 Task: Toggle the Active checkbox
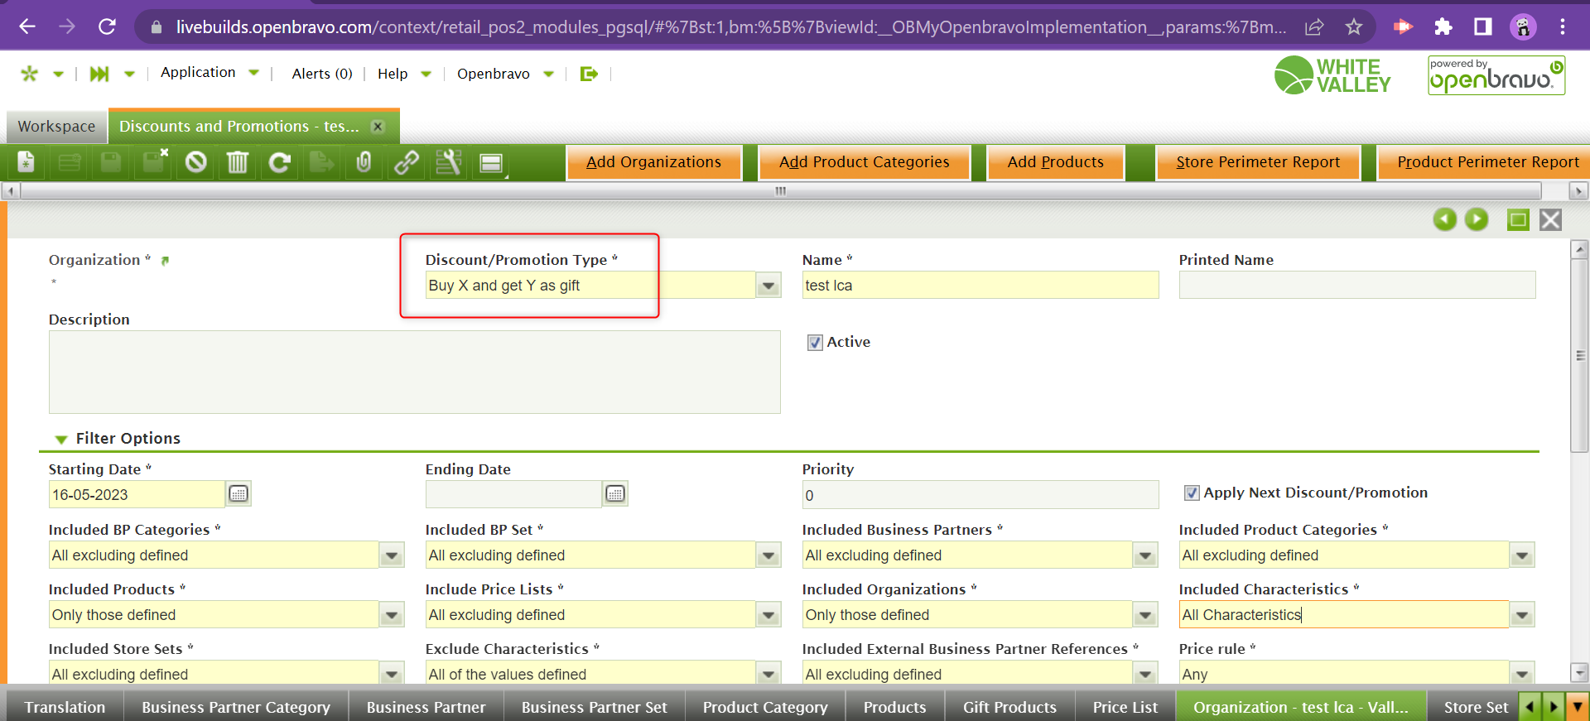[815, 343]
